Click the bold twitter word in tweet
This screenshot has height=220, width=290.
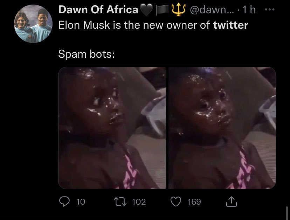pos(230,26)
